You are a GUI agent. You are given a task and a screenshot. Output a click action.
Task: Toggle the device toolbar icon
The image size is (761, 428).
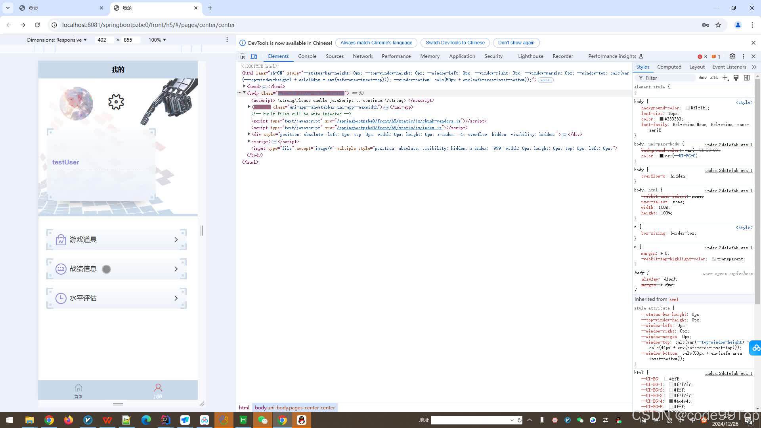point(254,56)
